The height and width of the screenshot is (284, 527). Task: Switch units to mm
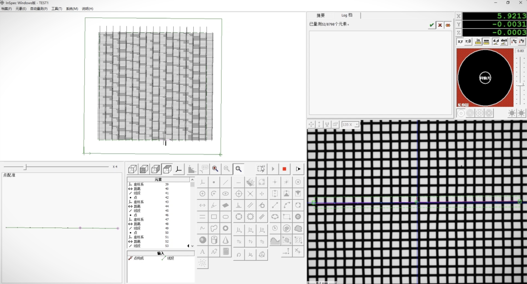[486, 41]
